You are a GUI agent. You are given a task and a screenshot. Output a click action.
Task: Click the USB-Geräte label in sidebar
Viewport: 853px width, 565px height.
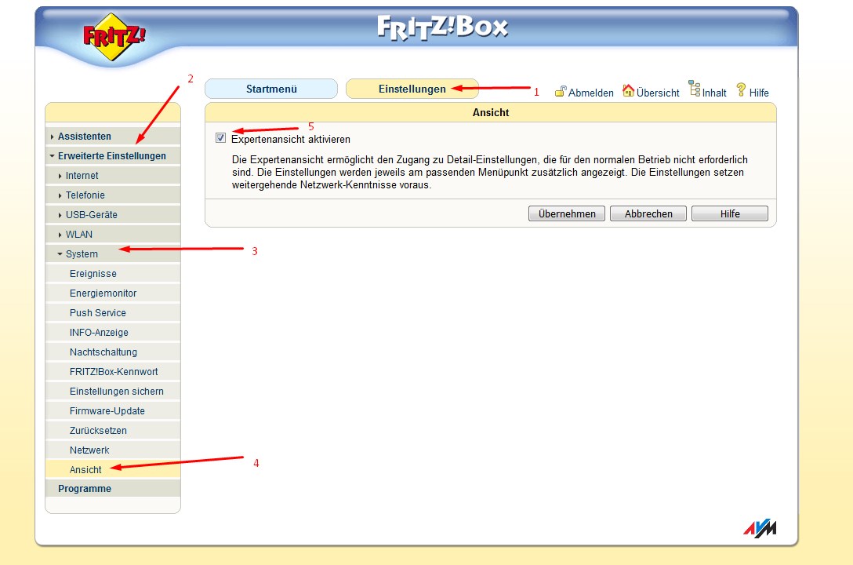click(x=92, y=214)
